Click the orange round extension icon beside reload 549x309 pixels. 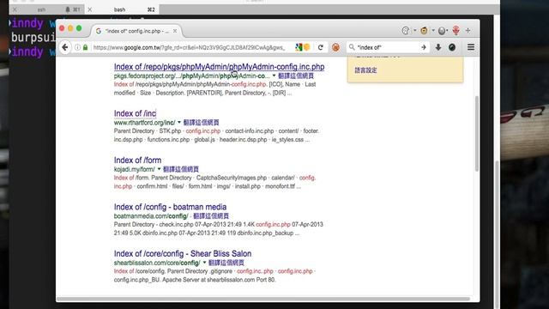pyautogui.click(x=335, y=47)
